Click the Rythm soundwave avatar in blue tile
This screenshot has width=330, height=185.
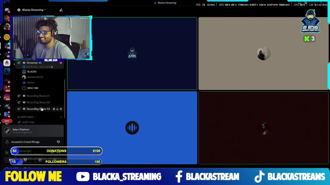pyautogui.click(x=132, y=128)
